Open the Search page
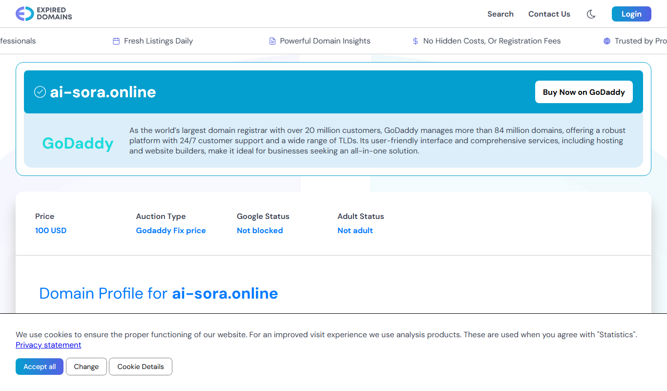 point(500,14)
